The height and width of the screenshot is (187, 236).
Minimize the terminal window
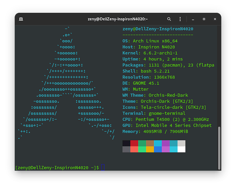coord(193,19)
